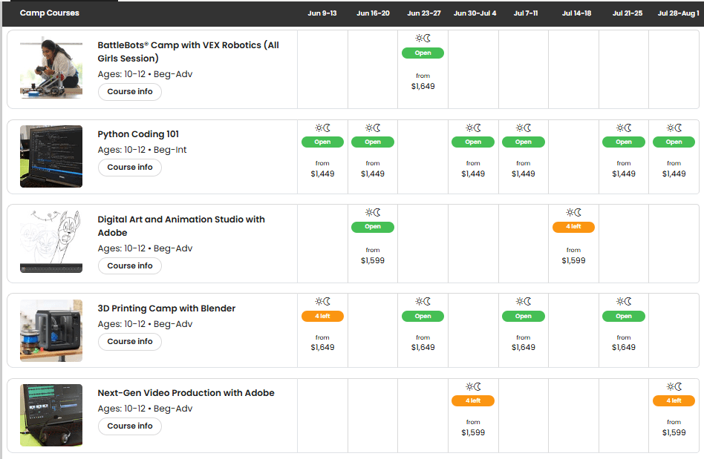The image size is (704, 459).
Task: Click day/night icon for BattleBots Jun 23-27
Action: click(x=423, y=39)
